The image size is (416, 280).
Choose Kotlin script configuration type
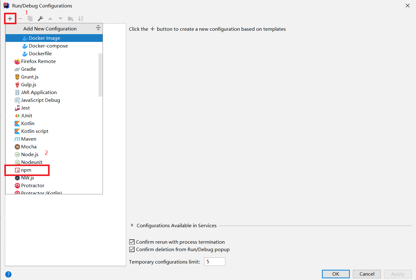coord(54,131)
